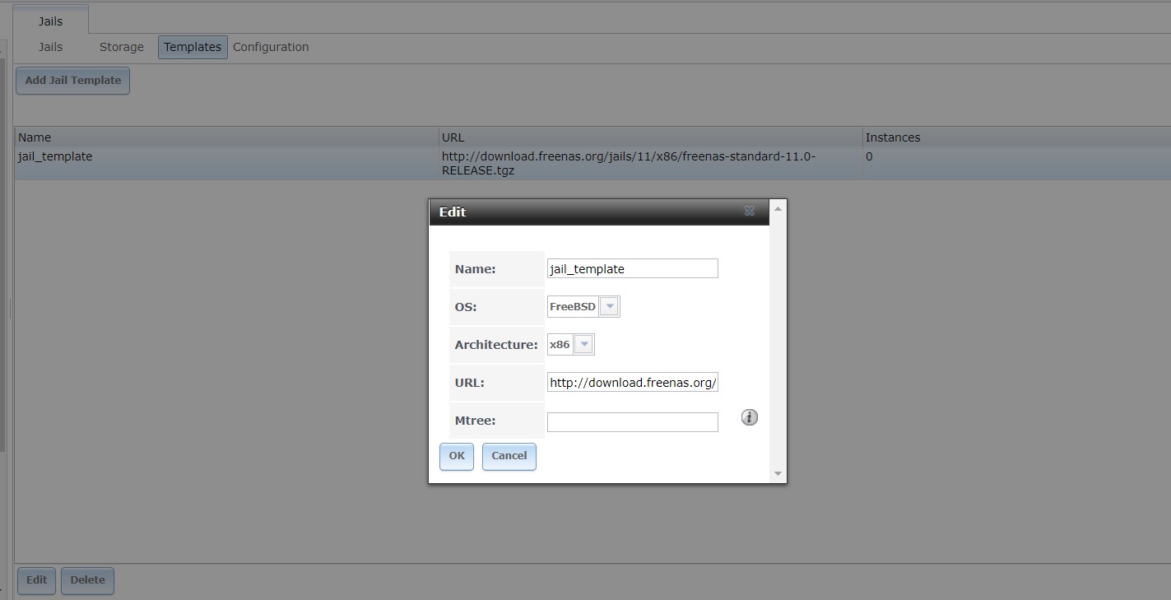Select the jail_template table row name
Image resolution: width=1171 pixels, height=600 pixels.
click(x=55, y=156)
